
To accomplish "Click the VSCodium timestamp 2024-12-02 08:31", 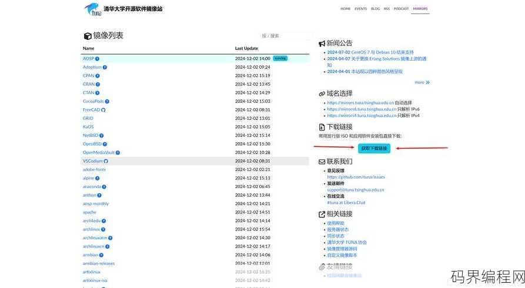I will point(252,161).
